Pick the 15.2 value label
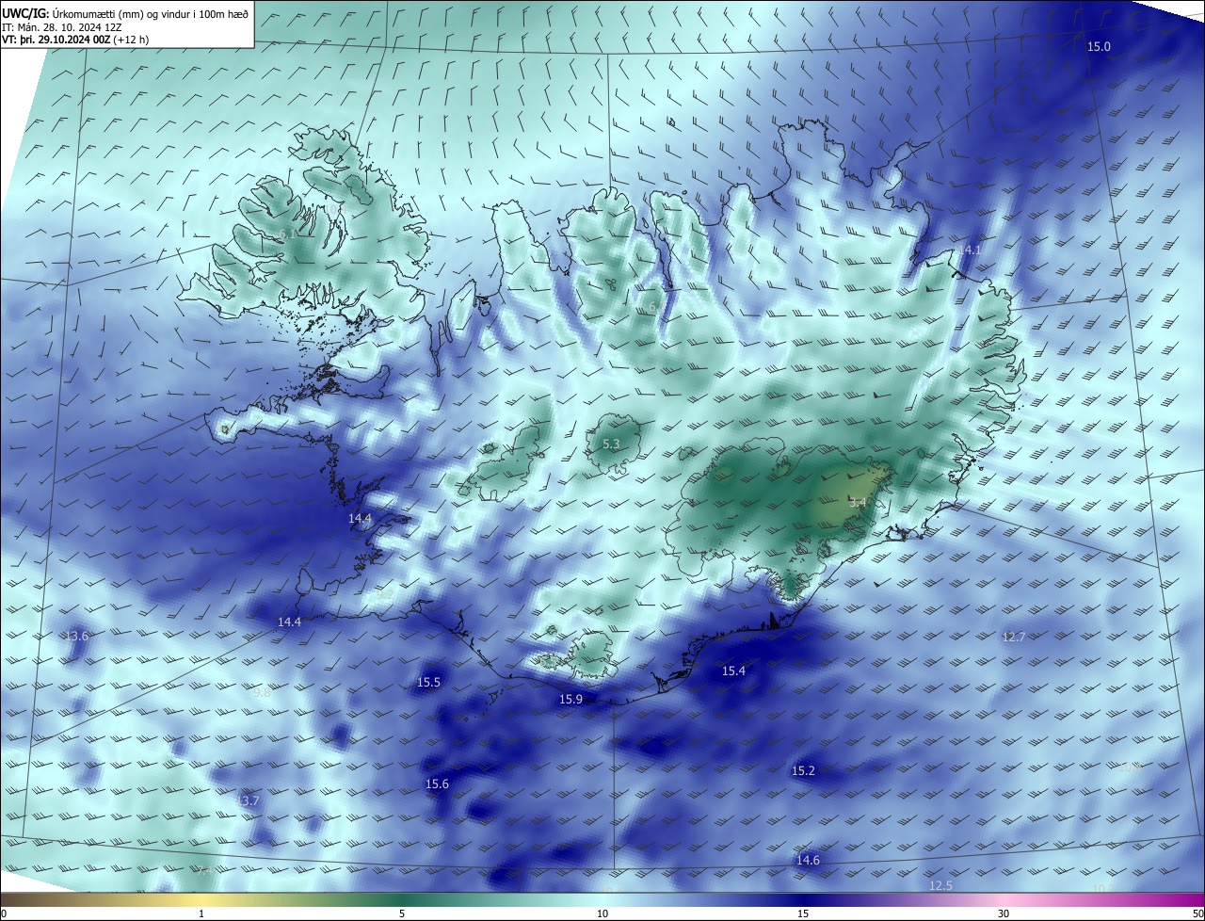 (x=803, y=770)
